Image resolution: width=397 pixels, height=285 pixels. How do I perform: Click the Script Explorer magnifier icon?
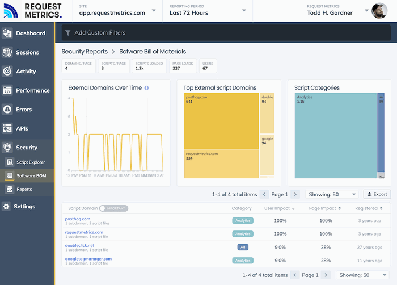(x=10, y=162)
